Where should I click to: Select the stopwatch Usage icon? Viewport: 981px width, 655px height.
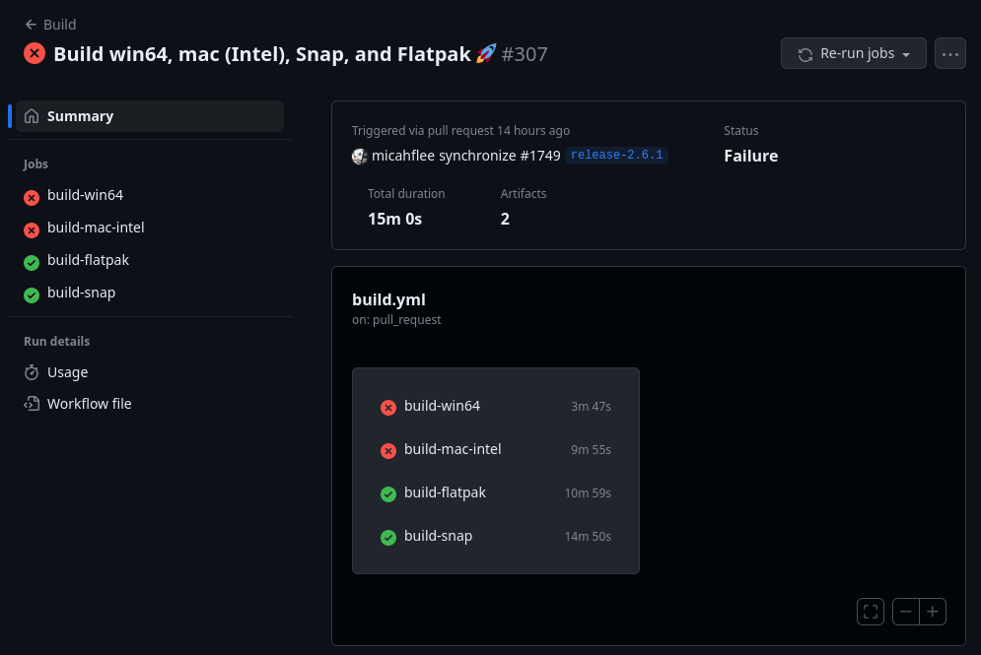pos(31,372)
